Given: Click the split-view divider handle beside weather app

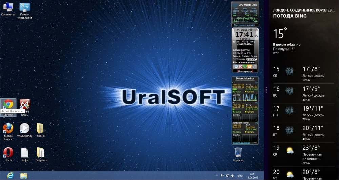Looking at the screenshot, I should tap(267, 90).
